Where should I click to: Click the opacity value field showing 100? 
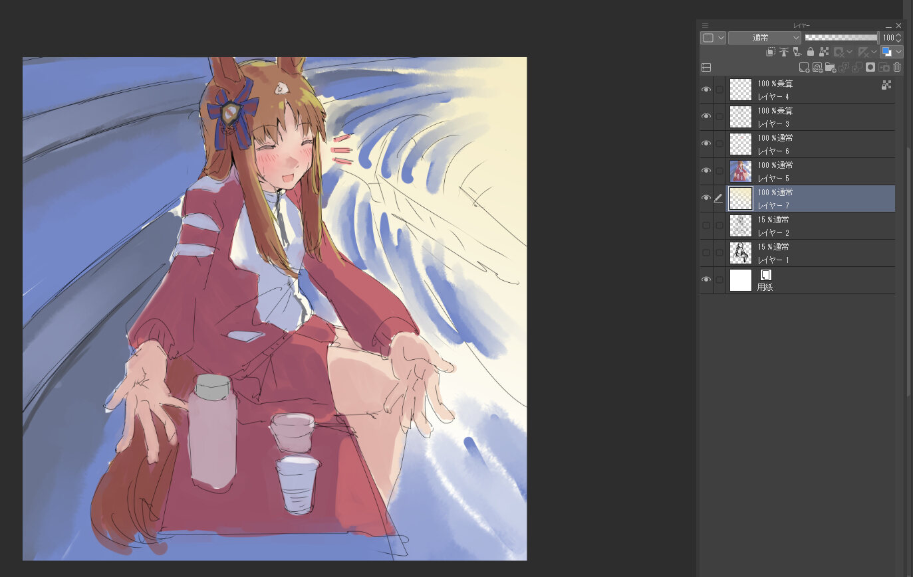(888, 38)
